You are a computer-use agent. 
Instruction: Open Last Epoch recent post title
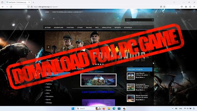[x=140, y=73]
